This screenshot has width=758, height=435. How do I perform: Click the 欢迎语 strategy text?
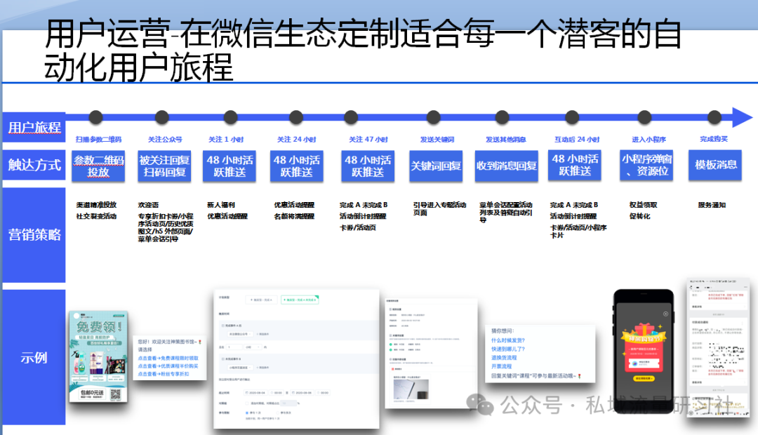(148, 205)
